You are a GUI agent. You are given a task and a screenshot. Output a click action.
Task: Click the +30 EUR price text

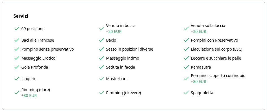199,31
